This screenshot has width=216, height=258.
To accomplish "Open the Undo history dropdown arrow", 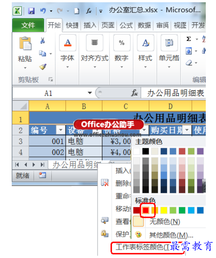I will click(x=51, y=11).
